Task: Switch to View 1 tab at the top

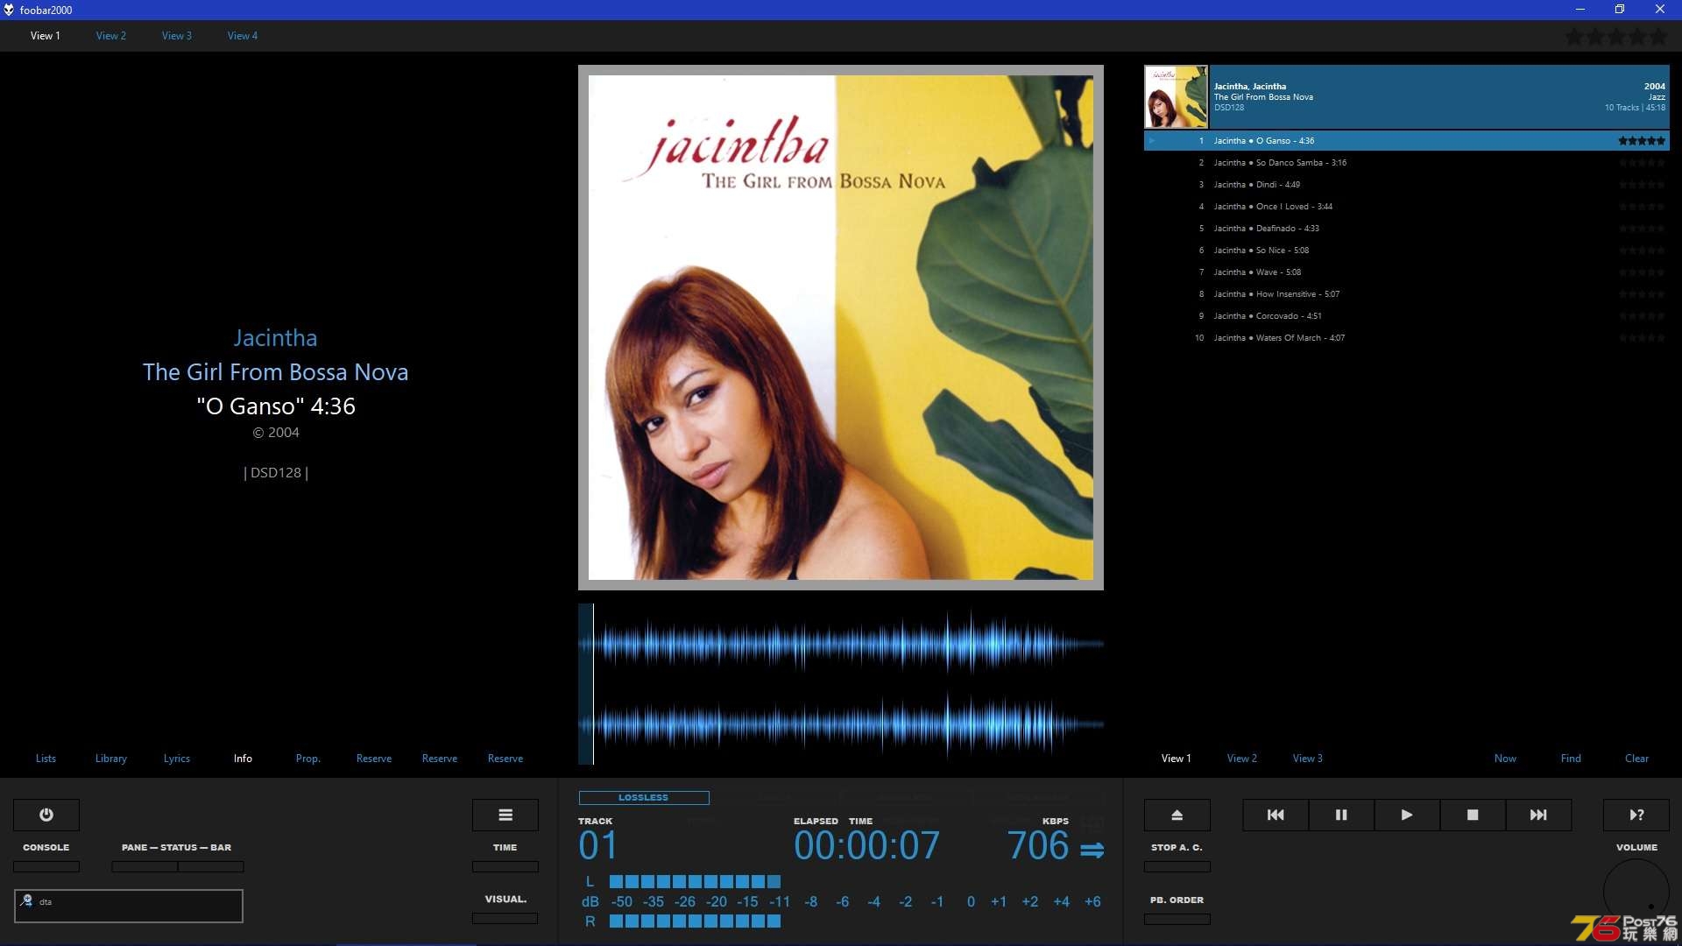Action: pyautogui.click(x=46, y=36)
